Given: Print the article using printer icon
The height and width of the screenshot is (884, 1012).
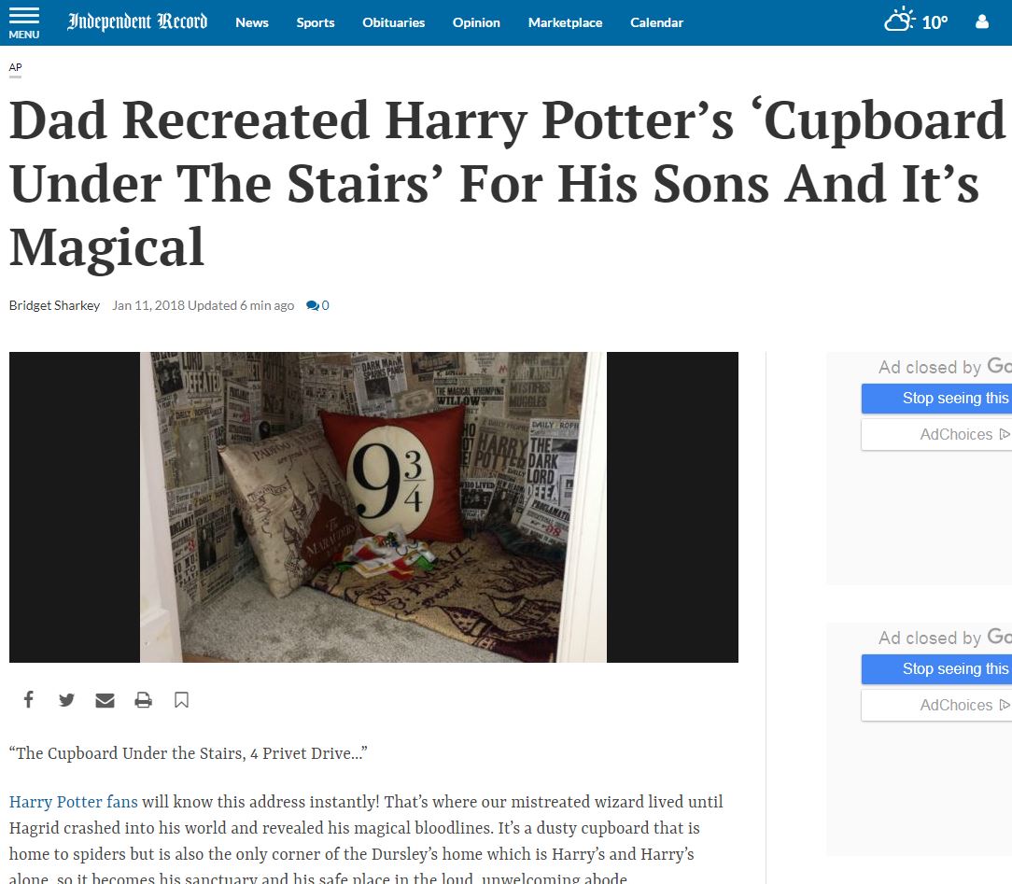Looking at the screenshot, I should [x=143, y=700].
